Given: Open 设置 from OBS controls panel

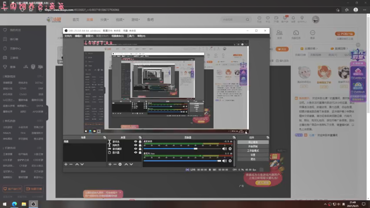Looking at the screenshot, I should pyautogui.click(x=253, y=155).
